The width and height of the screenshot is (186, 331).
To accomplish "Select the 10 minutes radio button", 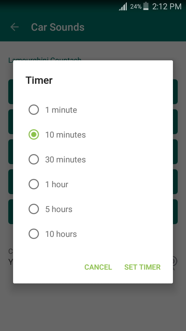I will coord(34,135).
